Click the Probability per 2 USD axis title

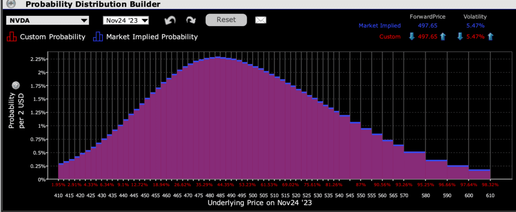(16, 110)
